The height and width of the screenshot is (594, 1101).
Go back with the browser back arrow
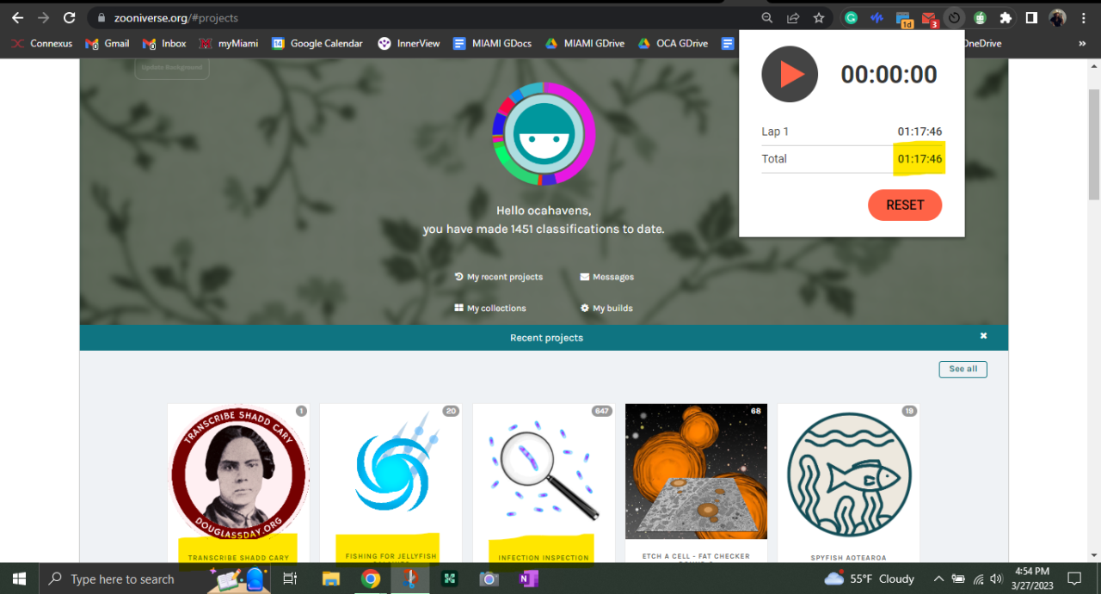(x=17, y=17)
